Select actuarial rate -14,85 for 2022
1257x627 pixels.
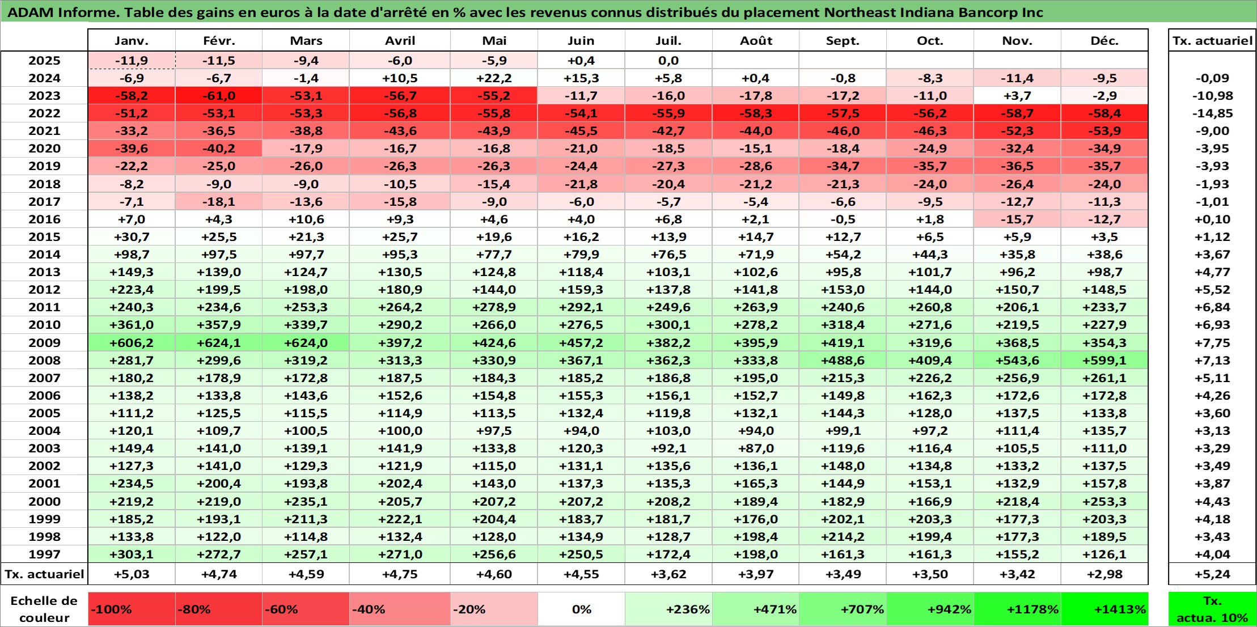(1212, 113)
